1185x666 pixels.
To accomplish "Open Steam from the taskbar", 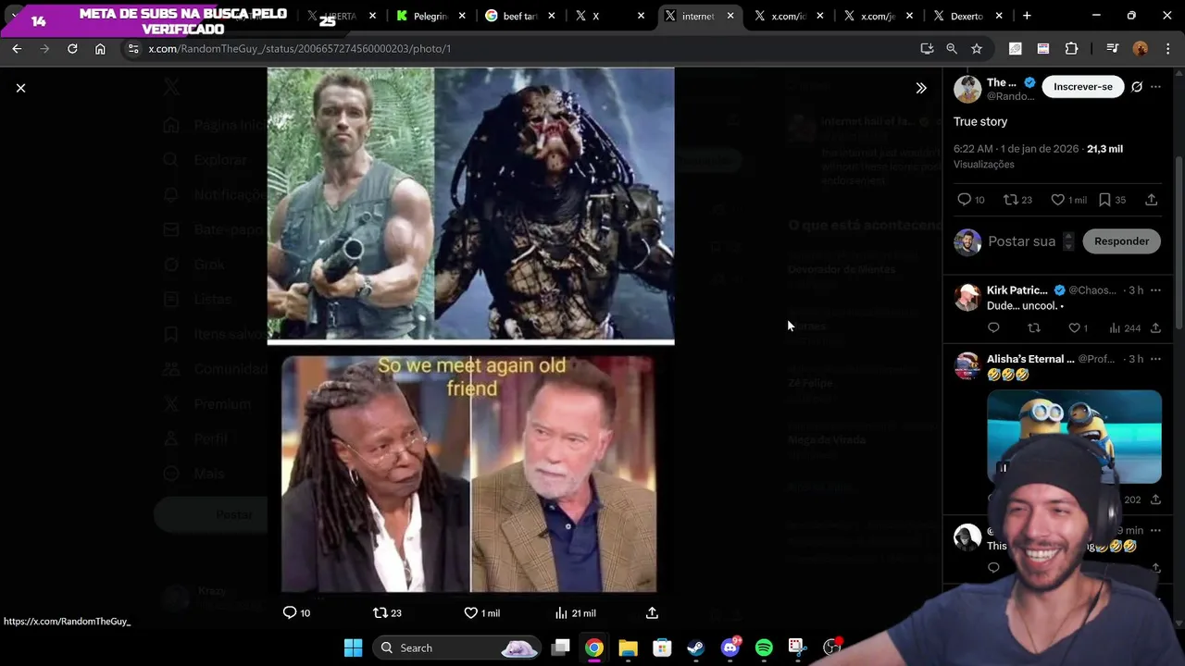I will point(696,647).
